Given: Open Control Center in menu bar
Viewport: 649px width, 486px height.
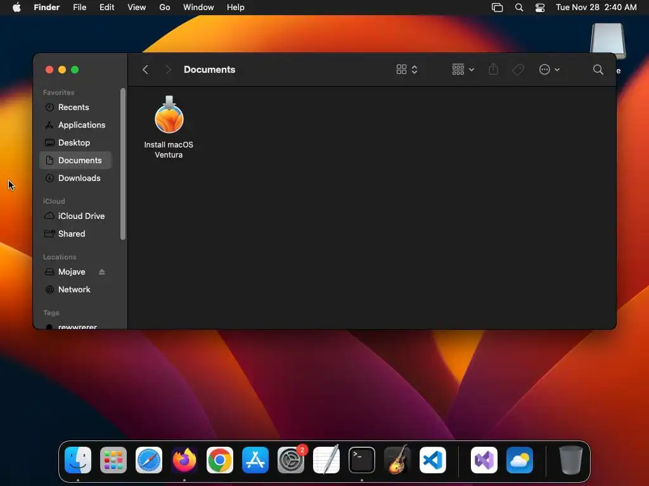Looking at the screenshot, I should [540, 8].
